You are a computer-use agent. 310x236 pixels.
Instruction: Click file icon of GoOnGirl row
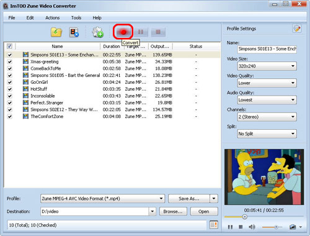pos(25,82)
